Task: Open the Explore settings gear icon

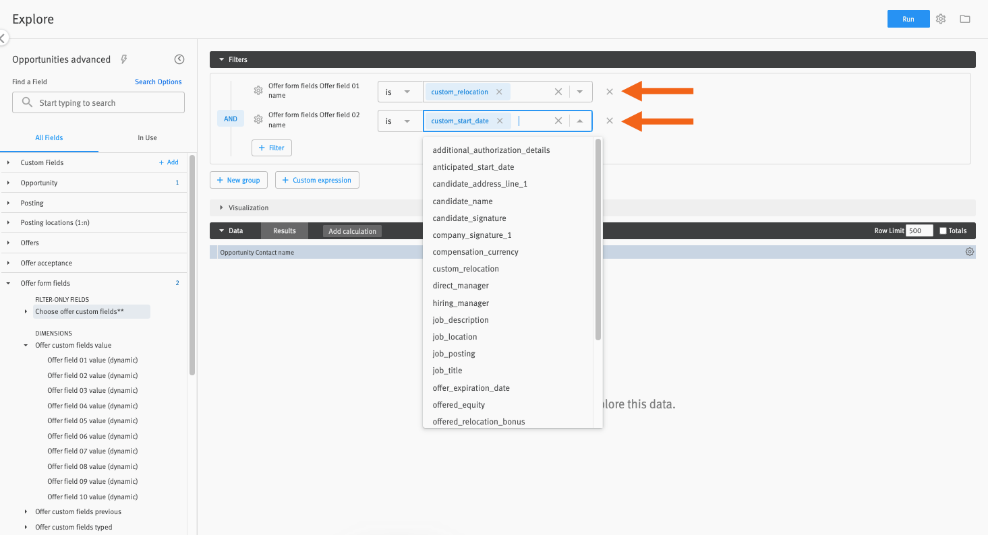Action: [x=941, y=19]
